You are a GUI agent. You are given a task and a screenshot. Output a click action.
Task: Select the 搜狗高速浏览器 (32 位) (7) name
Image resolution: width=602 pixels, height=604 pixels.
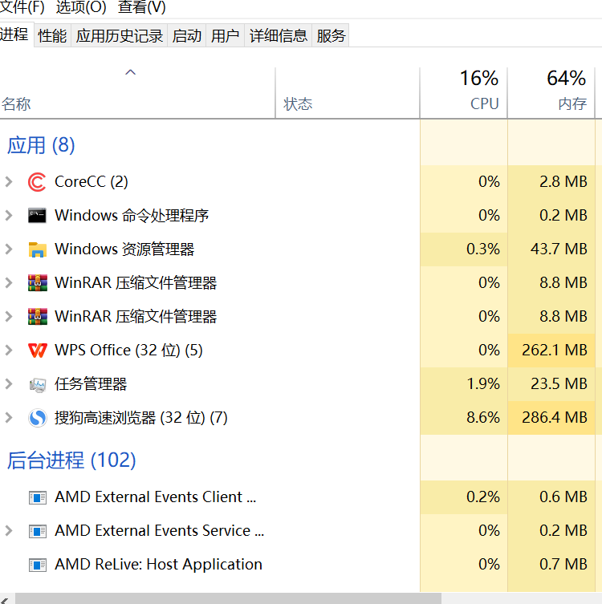(x=141, y=418)
